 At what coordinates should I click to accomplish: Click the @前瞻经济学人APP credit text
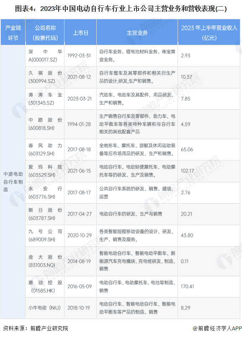tap(217, 328)
